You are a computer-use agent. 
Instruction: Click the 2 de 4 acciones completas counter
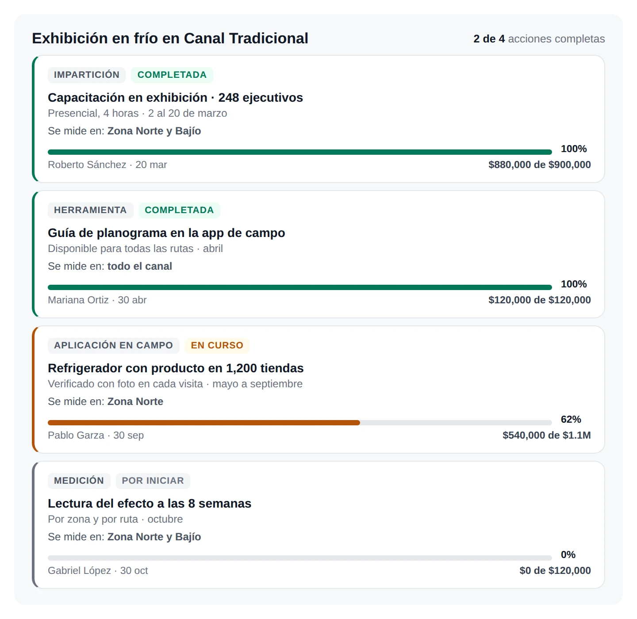click(x=539, y=39)
